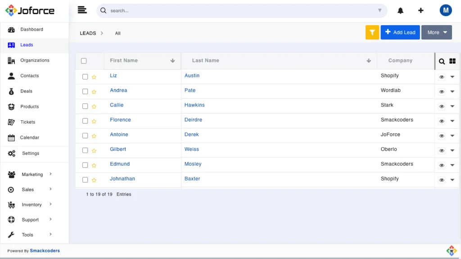Open the notifications bell

(400, 10)
